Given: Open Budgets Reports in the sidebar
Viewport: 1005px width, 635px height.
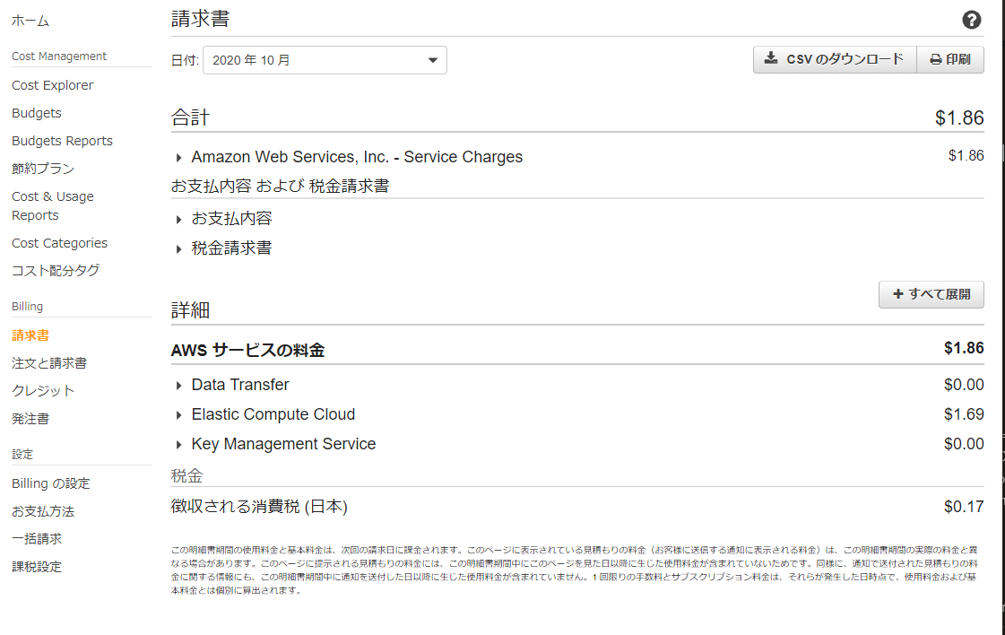Looking at the screenshot, I should pos(62,141).
